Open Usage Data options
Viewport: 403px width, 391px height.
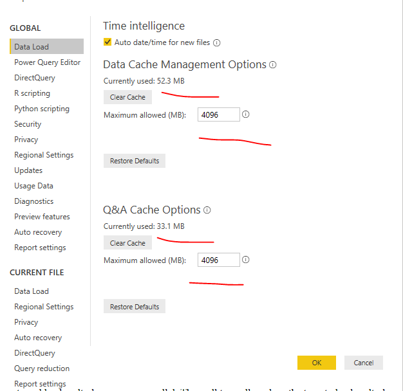tap(33, 186)
